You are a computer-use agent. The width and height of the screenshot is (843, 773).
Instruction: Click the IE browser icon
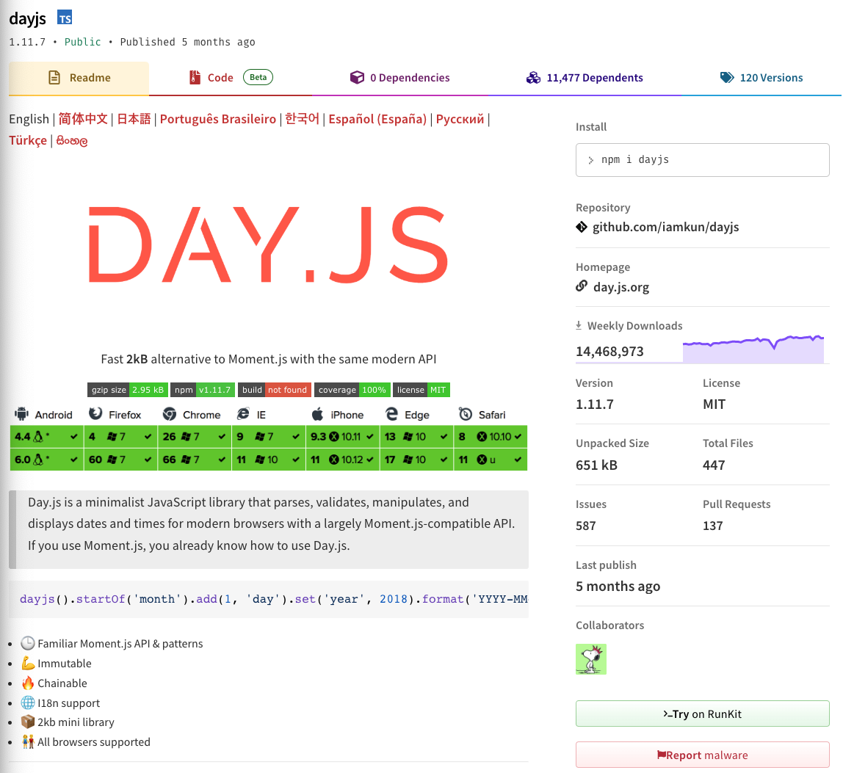[243, 413]
